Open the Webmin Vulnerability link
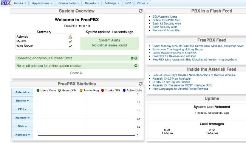246x143 pixels. (x=166, y=31)
